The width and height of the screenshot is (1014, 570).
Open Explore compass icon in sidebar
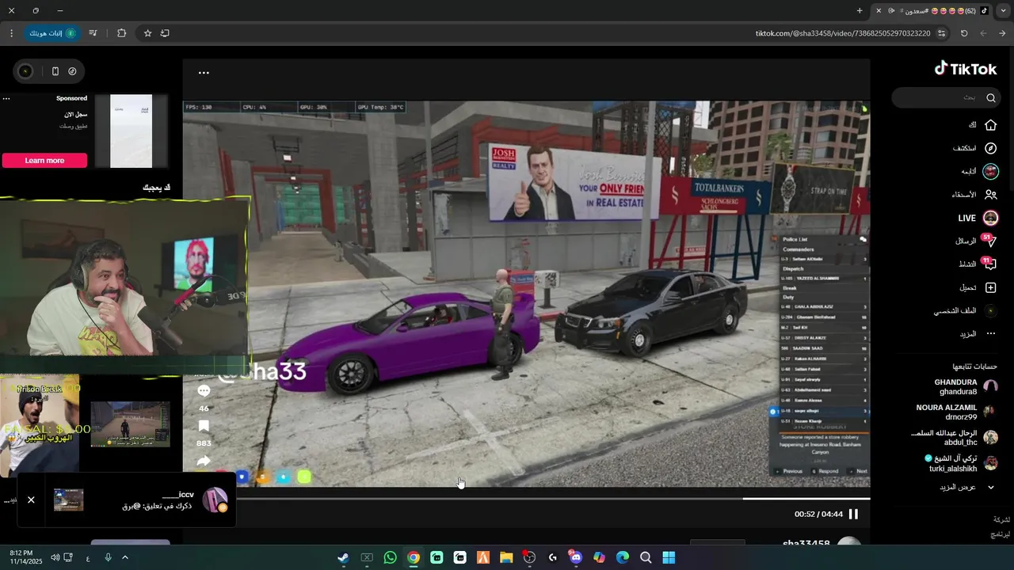(990, 148)
